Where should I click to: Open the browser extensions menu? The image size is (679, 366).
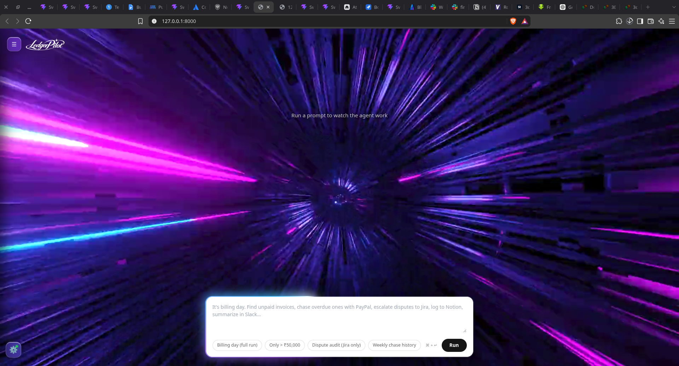pyautogui.click(x=619, y=21)
